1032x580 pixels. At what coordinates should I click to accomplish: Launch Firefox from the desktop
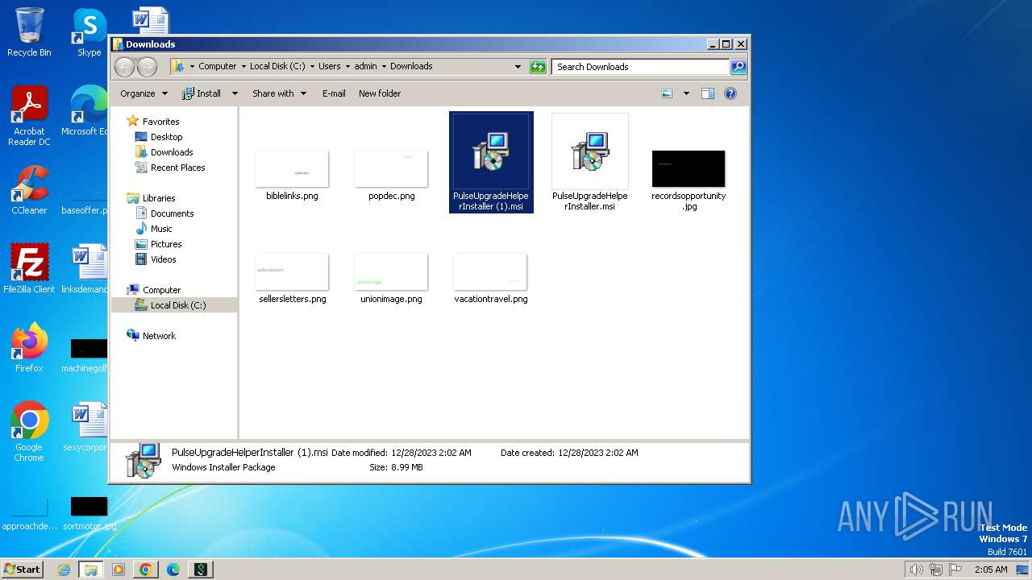point(29,347)
